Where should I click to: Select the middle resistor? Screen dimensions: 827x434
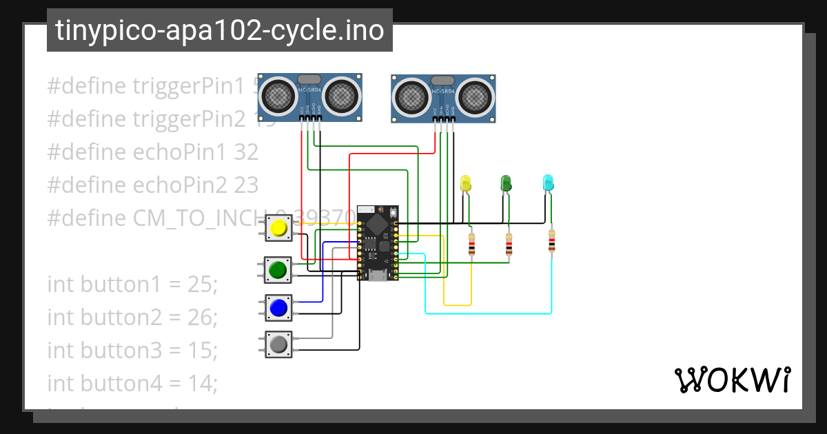509,245
